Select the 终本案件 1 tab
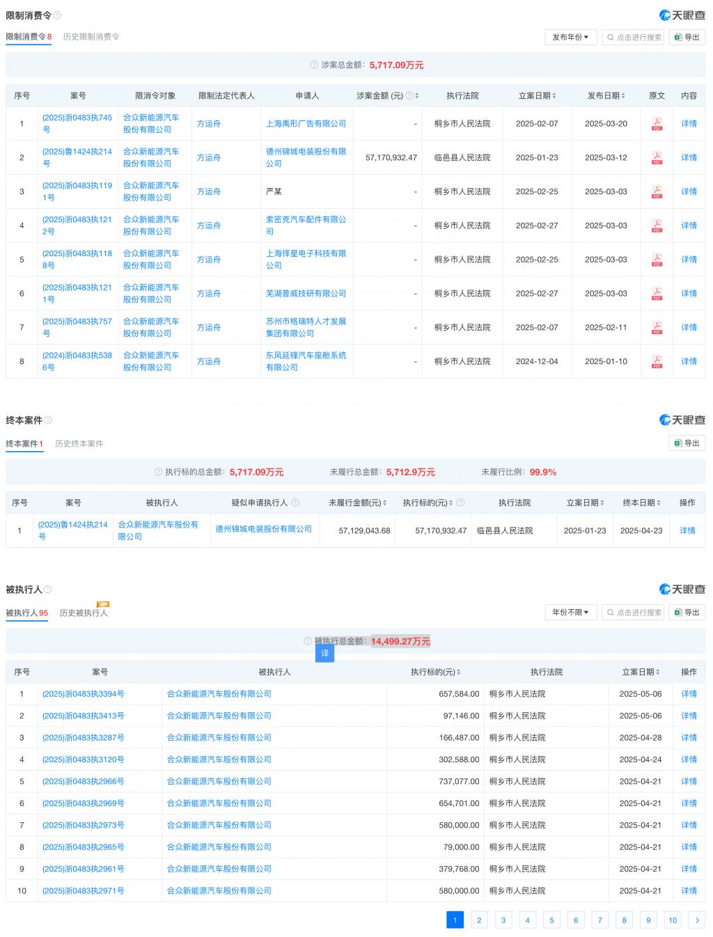713x937 pixels. (x=24, y=443)
